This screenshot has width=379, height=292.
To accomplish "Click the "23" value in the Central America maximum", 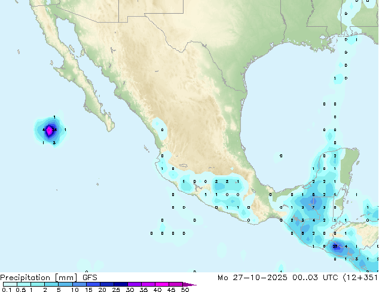I will point(335,246).
